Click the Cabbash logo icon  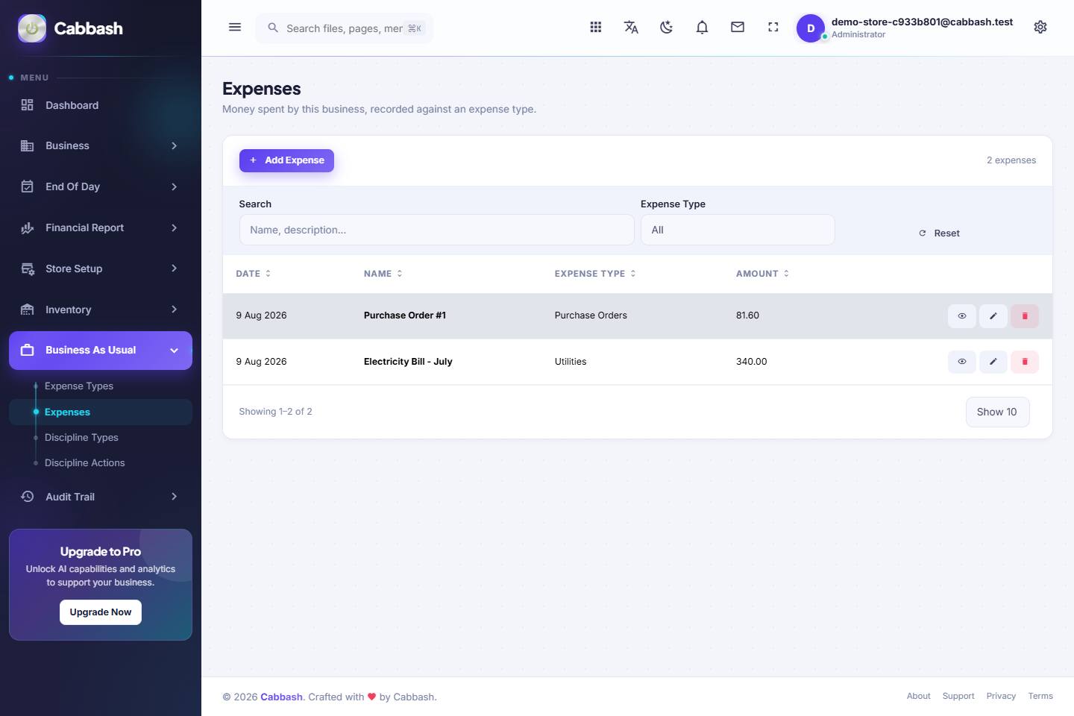[x=32, y=28]
